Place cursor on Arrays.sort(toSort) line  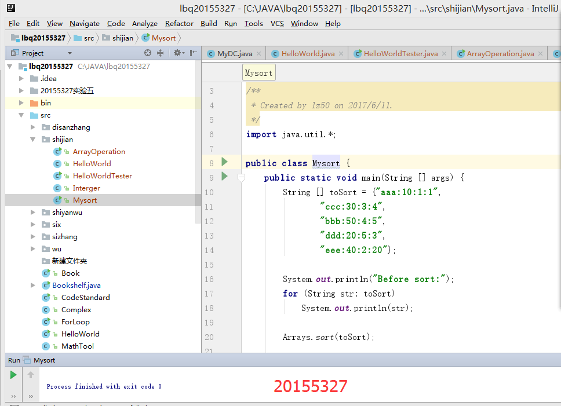[x=328, y=337]
